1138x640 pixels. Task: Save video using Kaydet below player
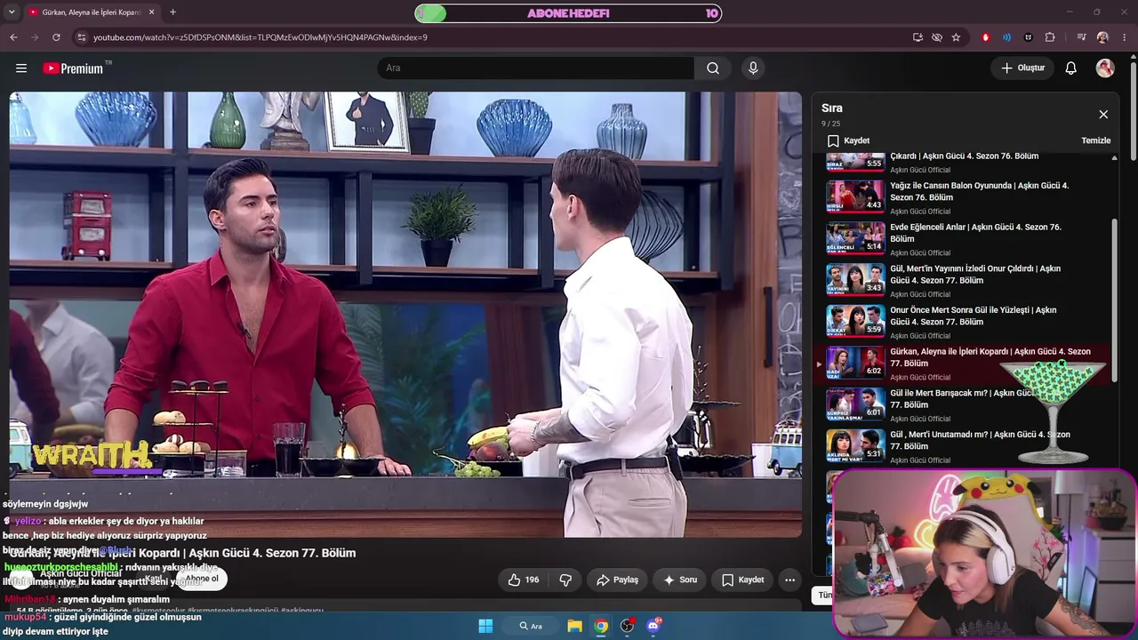tap(742, 580)
